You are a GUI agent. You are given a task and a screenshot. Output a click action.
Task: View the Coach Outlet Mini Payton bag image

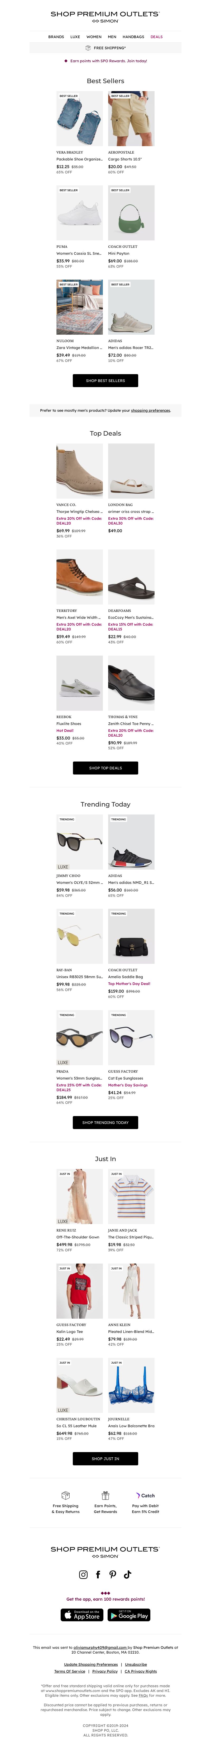click(131, 213)
